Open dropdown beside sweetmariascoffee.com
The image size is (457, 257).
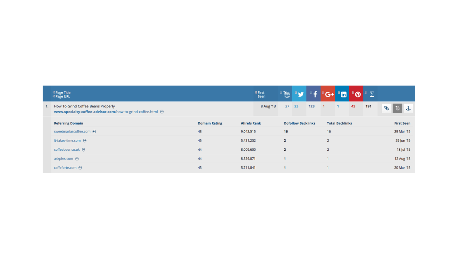(94, 131)
